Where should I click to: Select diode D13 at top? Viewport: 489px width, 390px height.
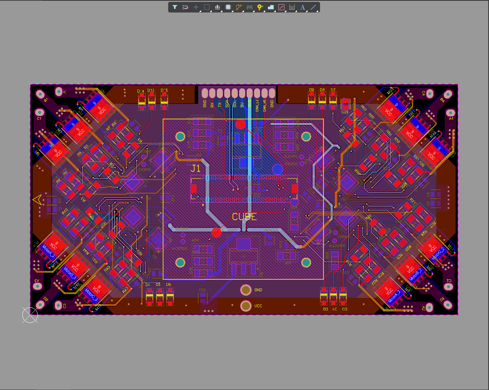[152, 101]
